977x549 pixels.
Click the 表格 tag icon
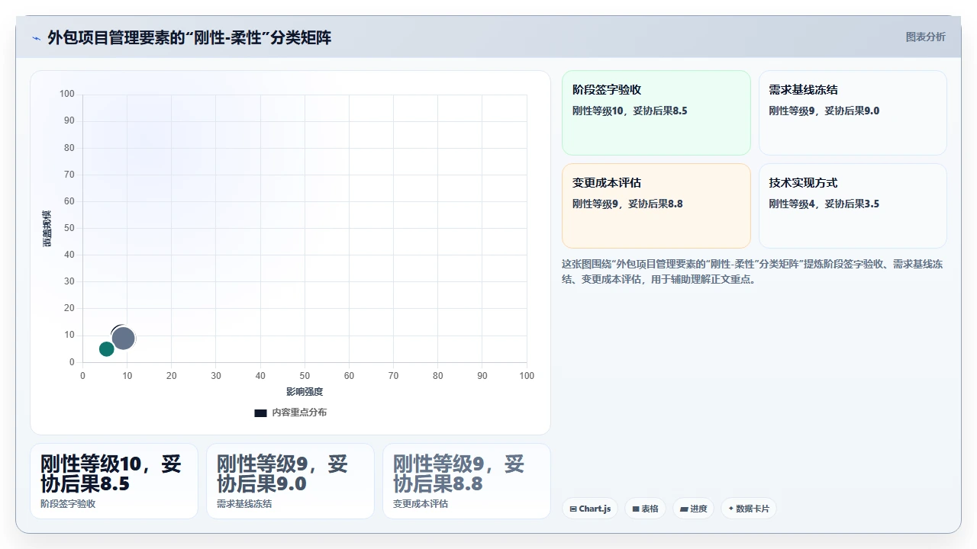[635, 509]
